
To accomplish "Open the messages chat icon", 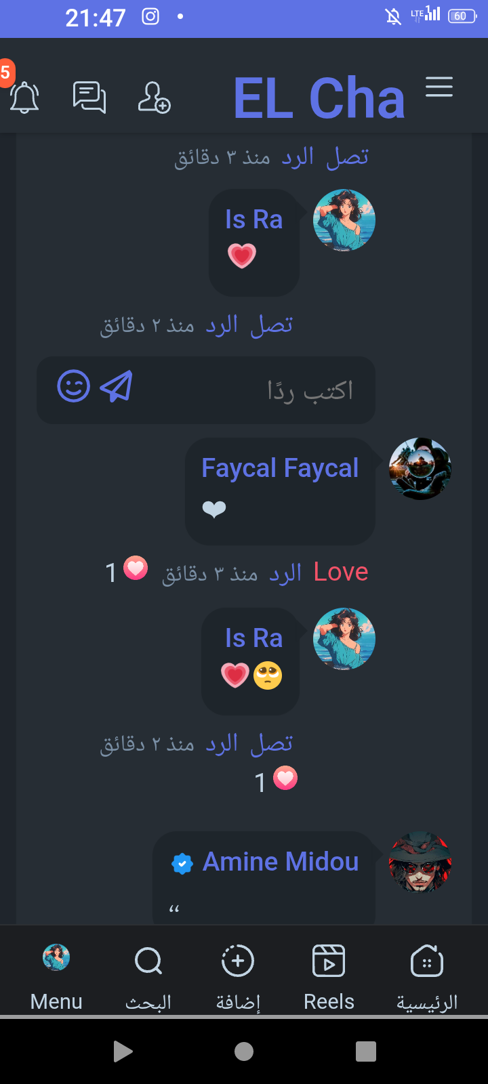I will pos(89,97).
